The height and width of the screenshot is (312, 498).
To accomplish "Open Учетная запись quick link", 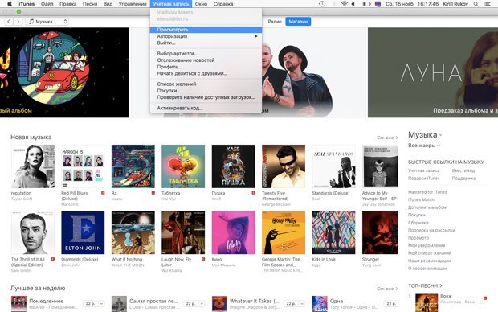I will coord(423,170).
